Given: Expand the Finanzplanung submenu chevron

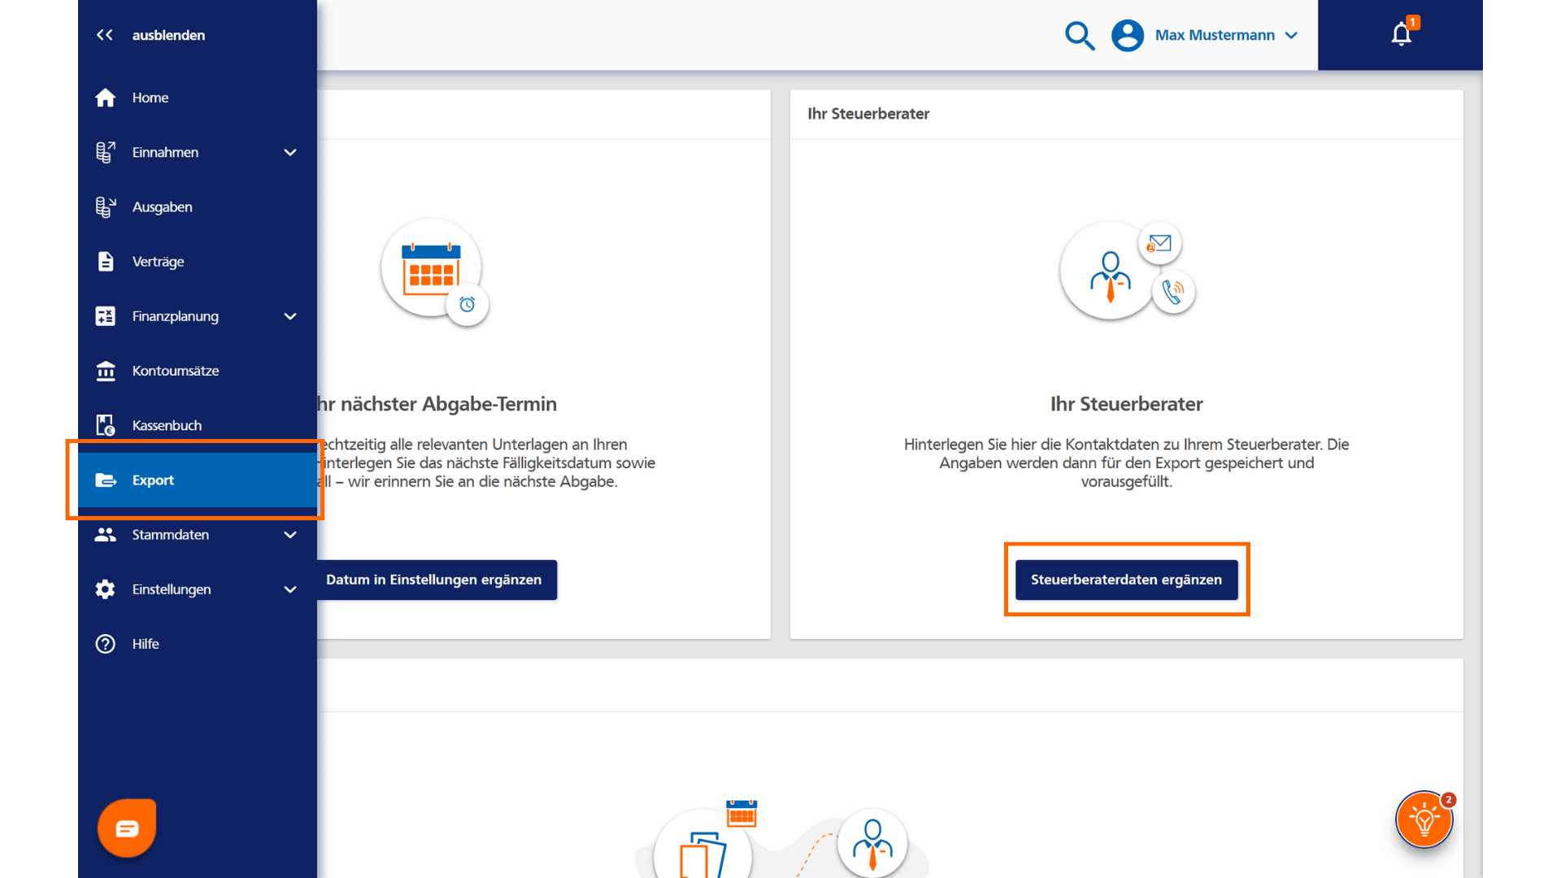Looking at the screenshot, I should coord(290,316).
